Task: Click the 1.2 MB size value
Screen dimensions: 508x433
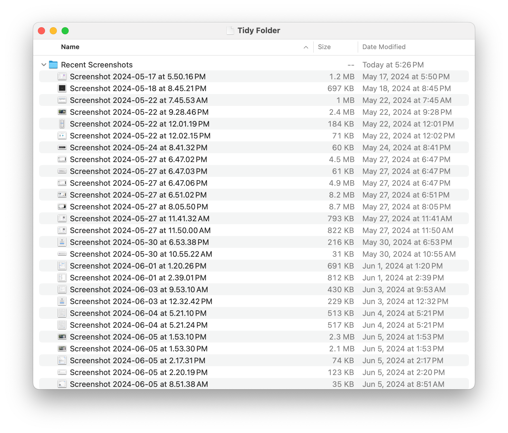Action: [x=342, y=77]
